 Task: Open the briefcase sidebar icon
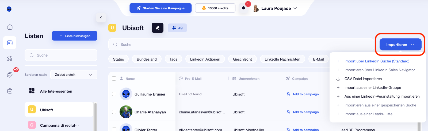coord(10,91)
